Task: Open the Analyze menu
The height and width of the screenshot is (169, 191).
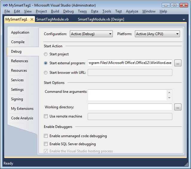Action: point(132,11)
